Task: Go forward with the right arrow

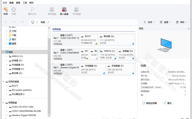Action: click(x=14, y=22)
